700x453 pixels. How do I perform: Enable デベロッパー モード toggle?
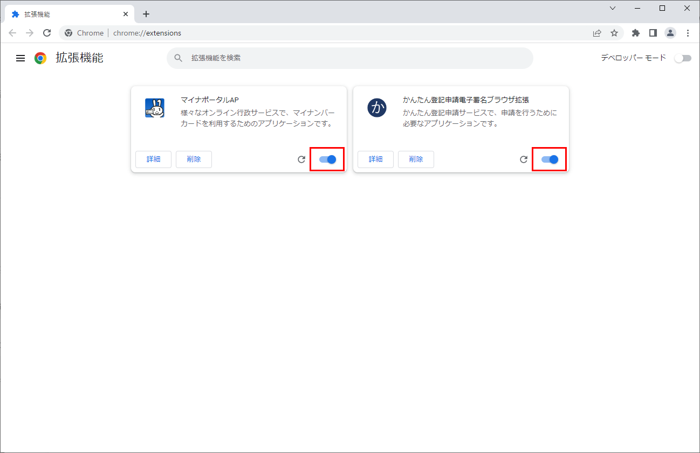pyautogui.click(x=683, y=58)
